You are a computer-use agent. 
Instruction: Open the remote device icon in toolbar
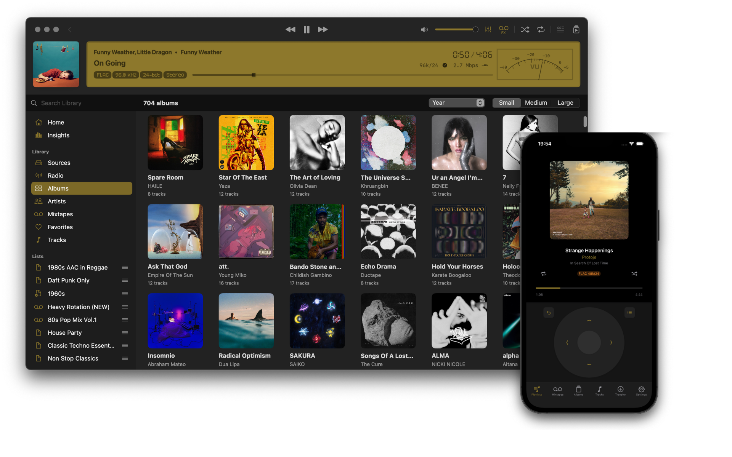576,29
